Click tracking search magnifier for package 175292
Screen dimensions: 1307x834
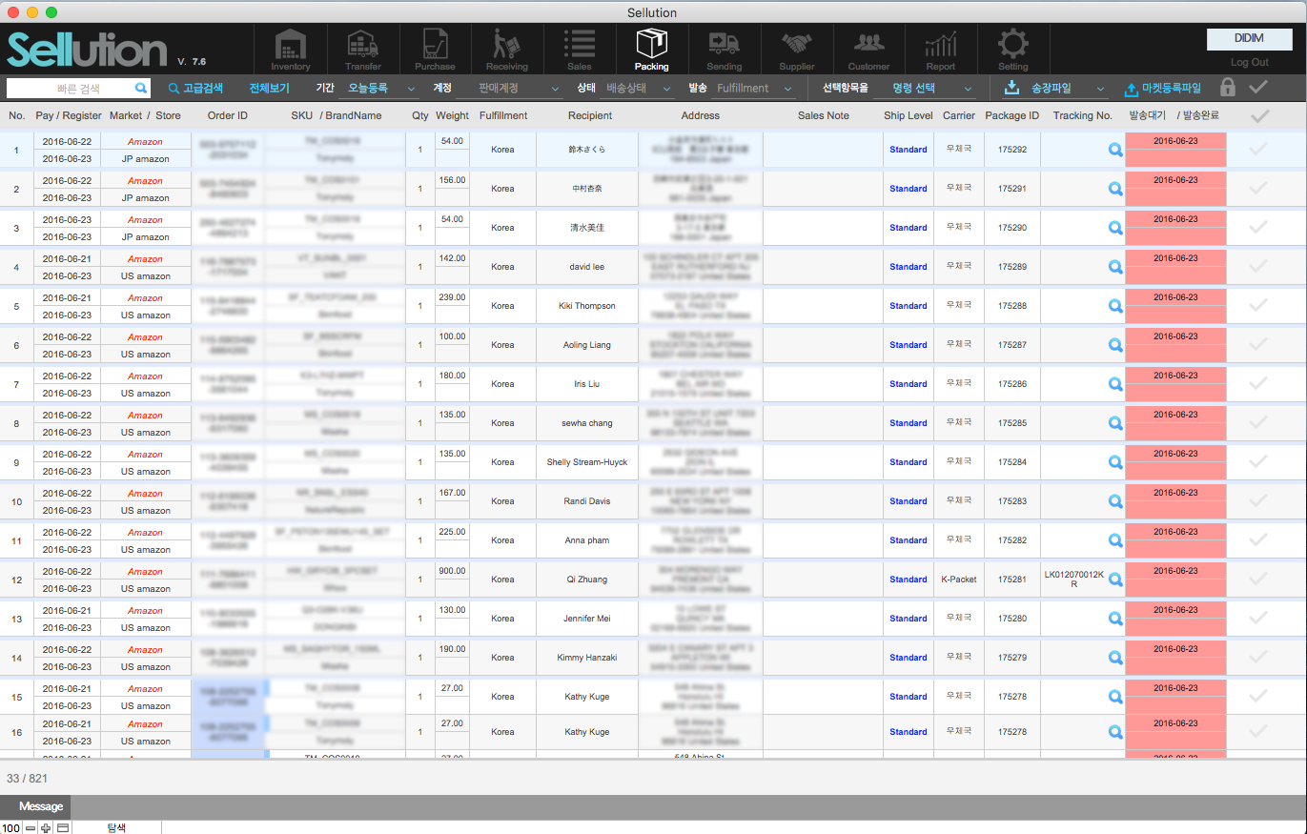click(1114, 150)
